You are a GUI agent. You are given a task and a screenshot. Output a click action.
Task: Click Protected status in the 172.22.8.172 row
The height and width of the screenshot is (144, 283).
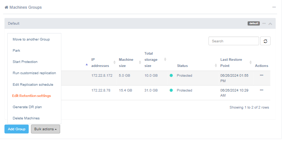(184, 76)
